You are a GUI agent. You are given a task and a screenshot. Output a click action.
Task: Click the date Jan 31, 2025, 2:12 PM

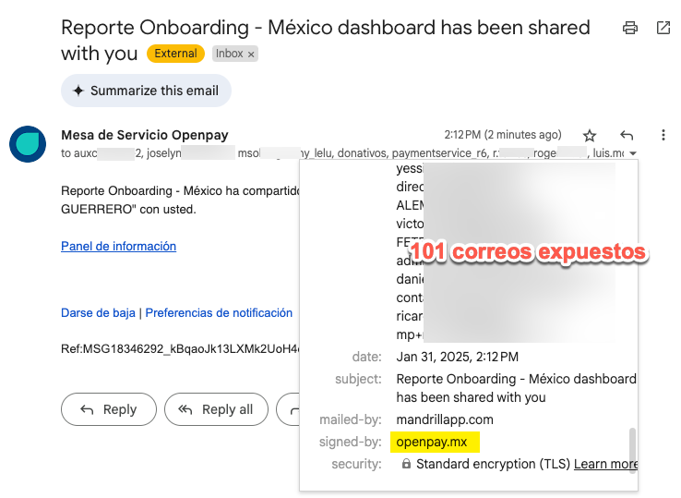pos(458,357)
